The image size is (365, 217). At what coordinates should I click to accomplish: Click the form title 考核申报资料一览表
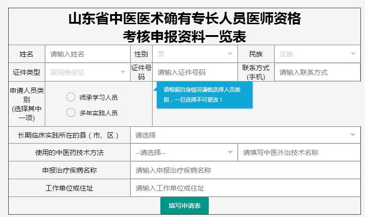point(184,36)
